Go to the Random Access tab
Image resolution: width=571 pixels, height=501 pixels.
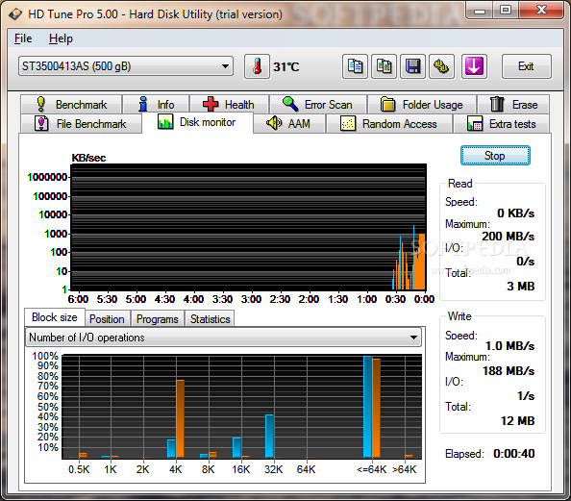pyautogui.click(x=389, y=124)
